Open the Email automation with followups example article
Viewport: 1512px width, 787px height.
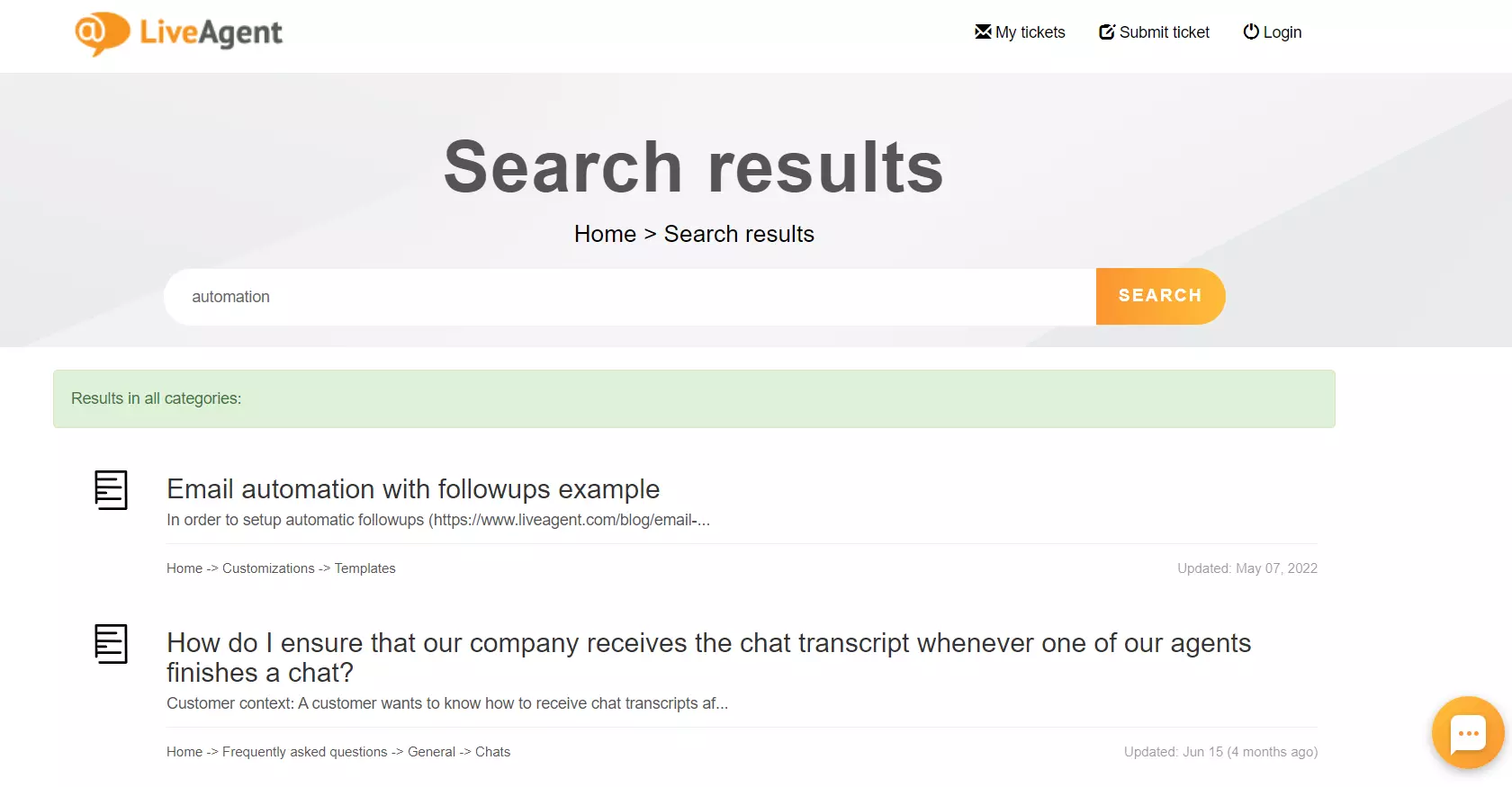click(x=412, y=489)
